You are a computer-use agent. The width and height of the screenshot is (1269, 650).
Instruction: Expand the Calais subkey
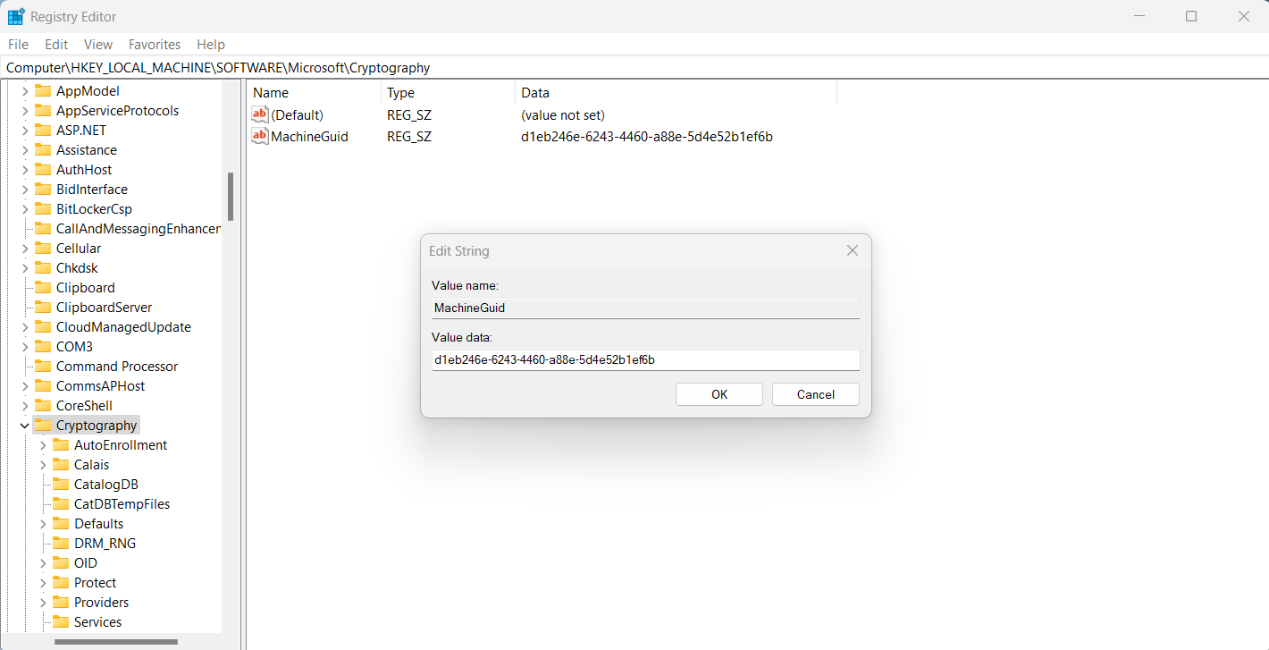(x=43, y=465)
